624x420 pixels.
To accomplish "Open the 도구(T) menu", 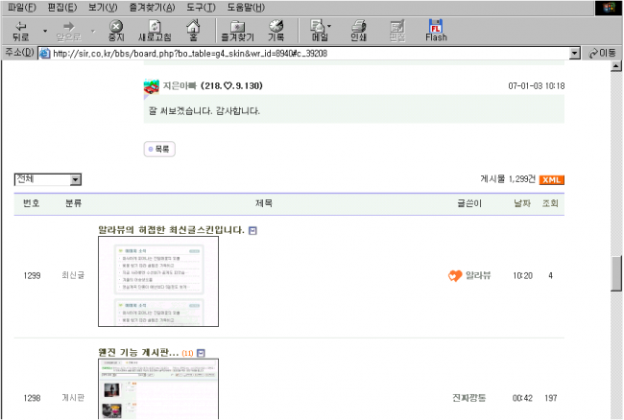I will (201, 7).
